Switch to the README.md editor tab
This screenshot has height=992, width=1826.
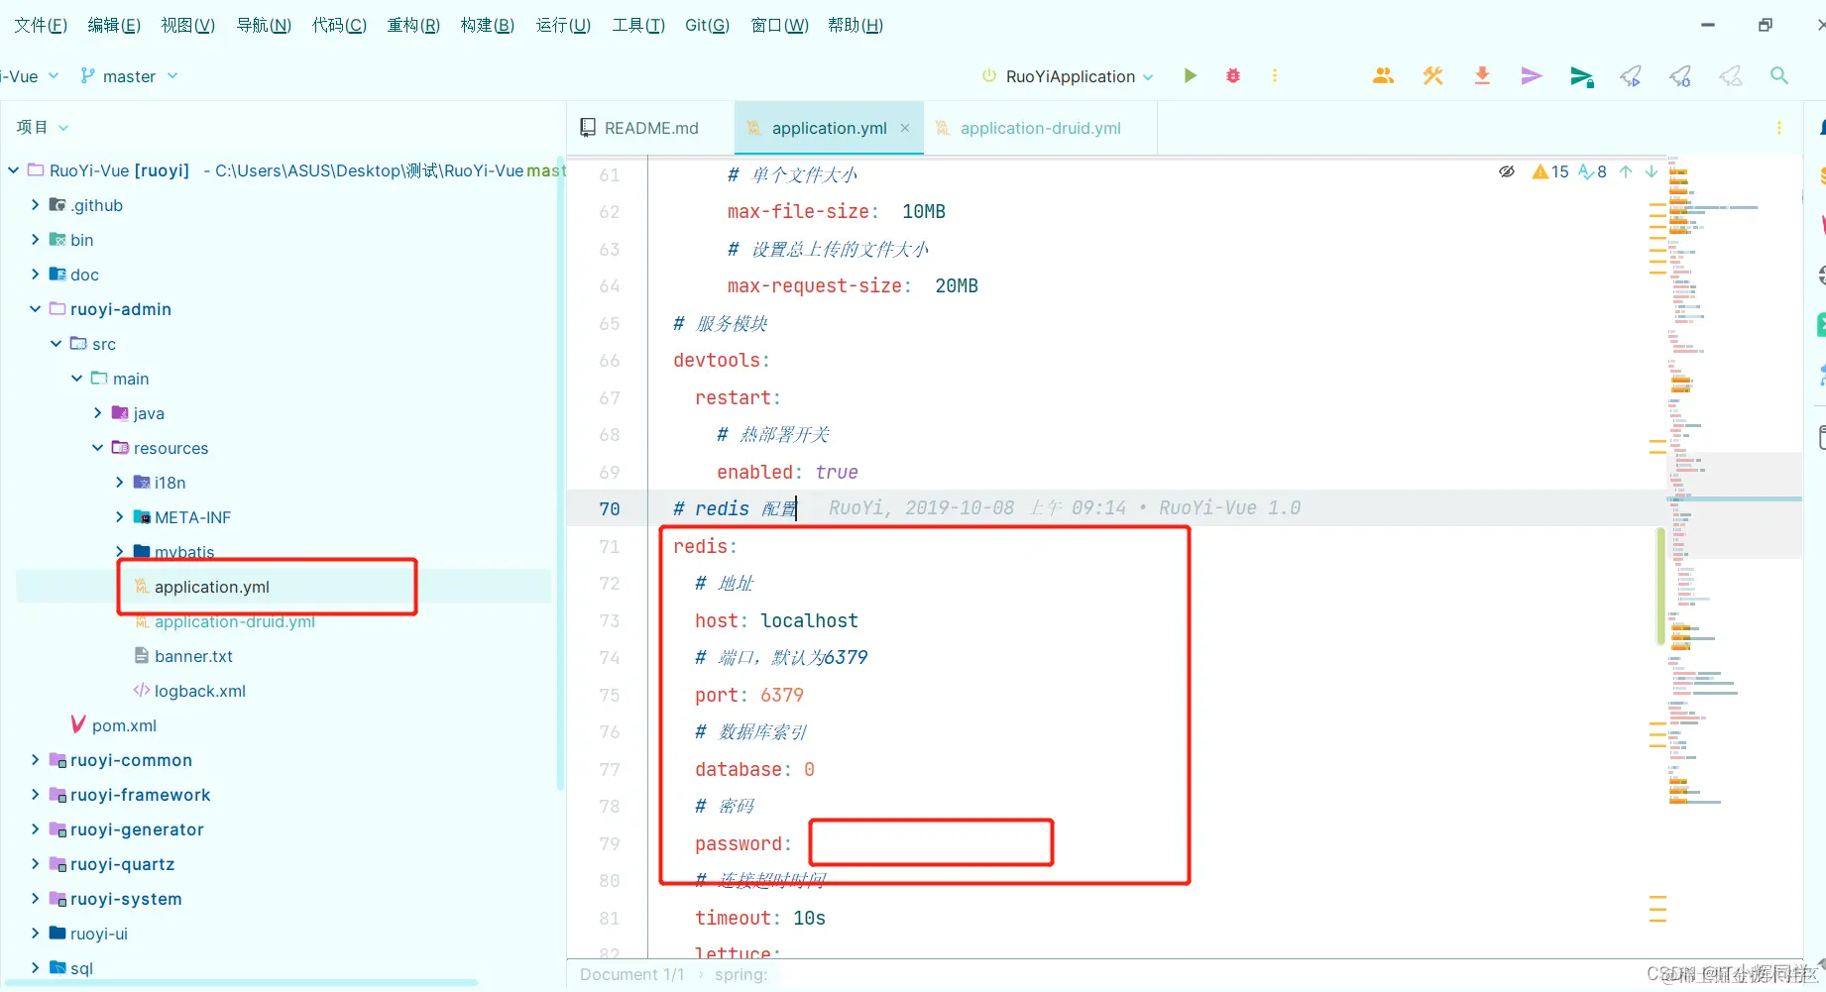click(x=650, y=128)
